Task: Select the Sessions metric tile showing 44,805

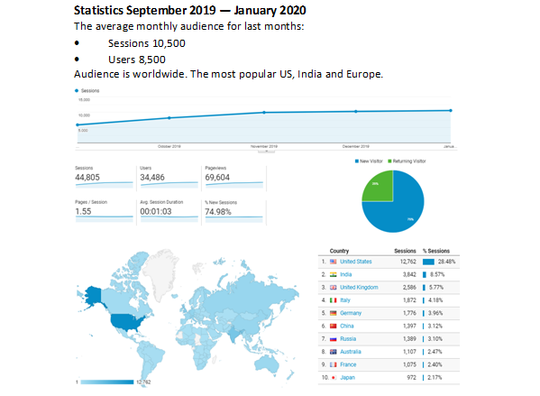Action: point(105,177)
